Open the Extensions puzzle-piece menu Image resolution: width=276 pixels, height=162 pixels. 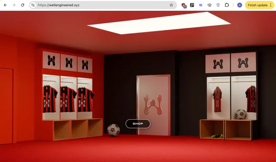[227, 5]
